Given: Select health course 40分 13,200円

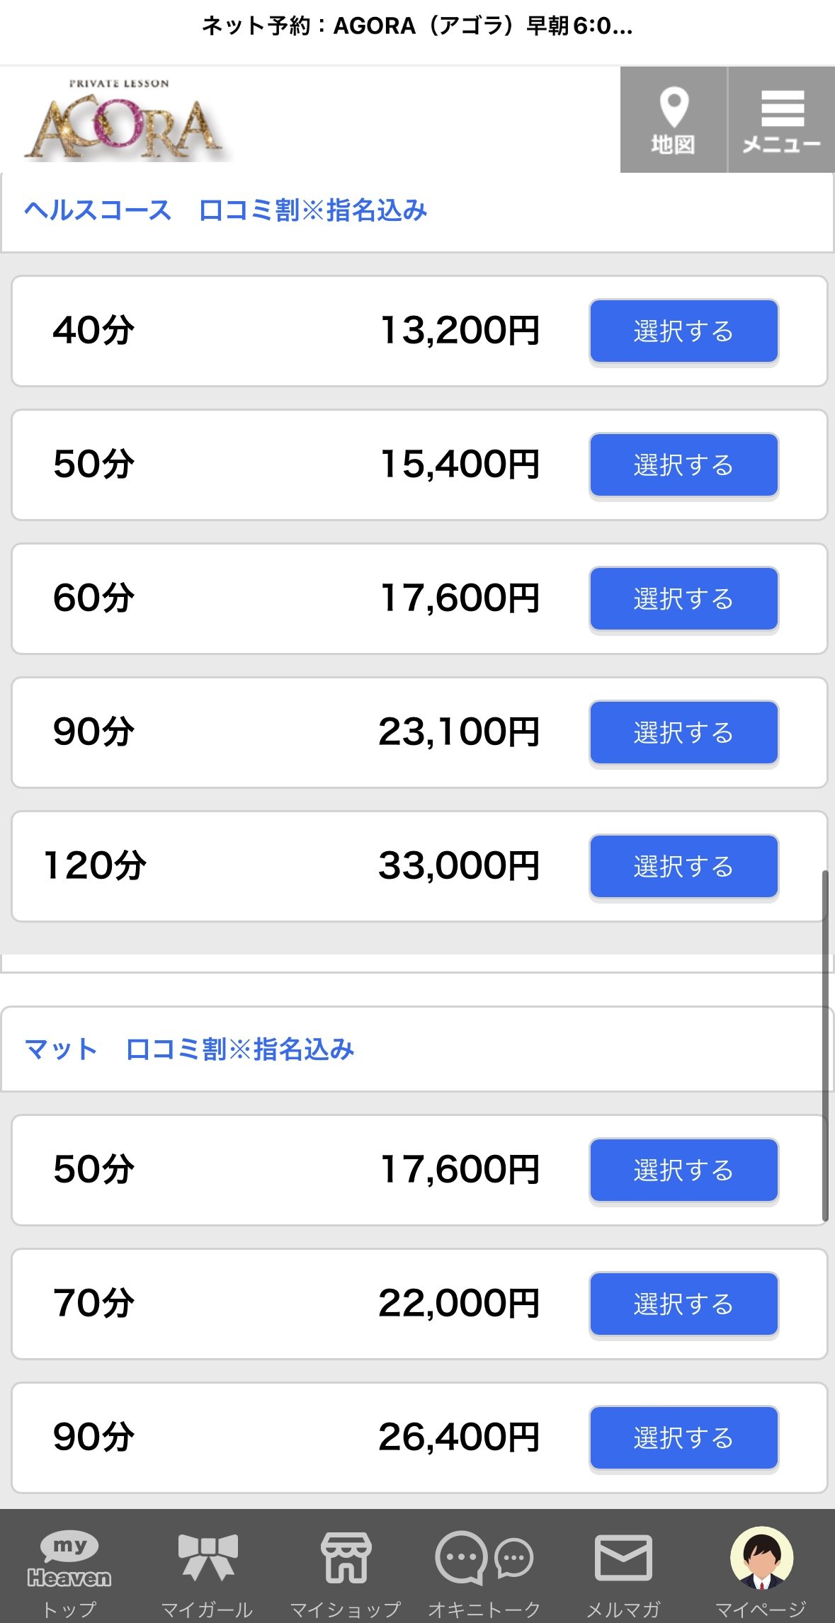Looking at the screenshot, I should pos(683,331).
